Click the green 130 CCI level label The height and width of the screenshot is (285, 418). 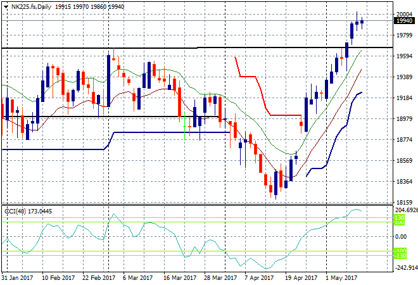point(400,217)
